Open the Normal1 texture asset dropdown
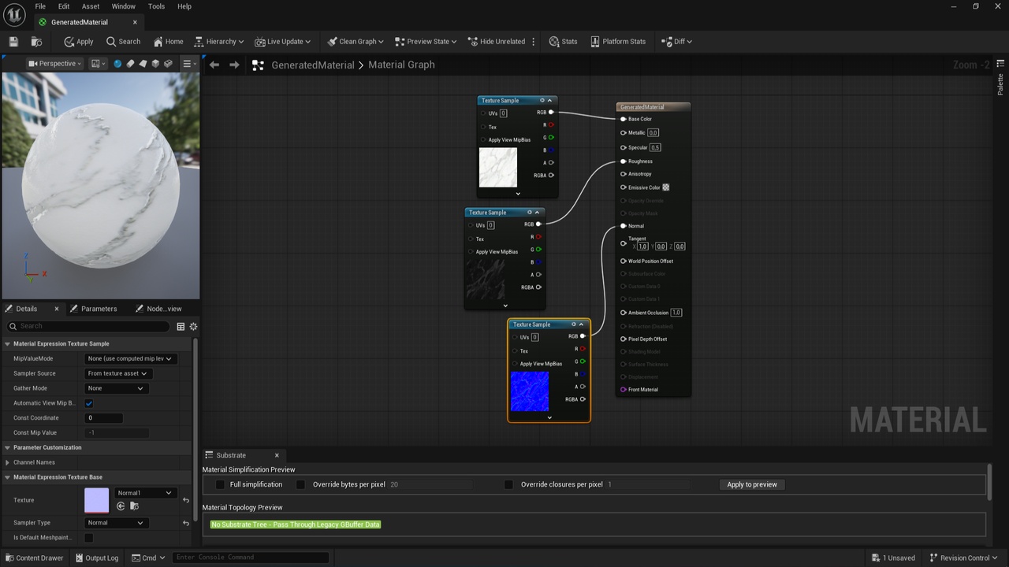This screenshot has height=567, width=1009. (x=144, y=493)
